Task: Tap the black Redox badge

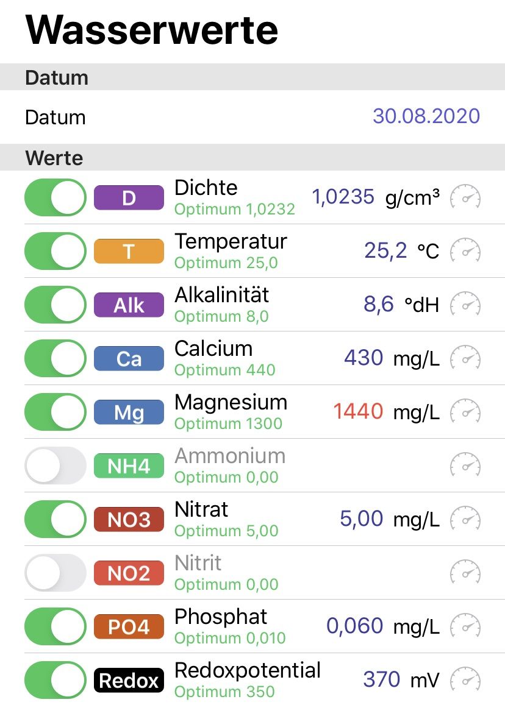Action: (129, 680)
